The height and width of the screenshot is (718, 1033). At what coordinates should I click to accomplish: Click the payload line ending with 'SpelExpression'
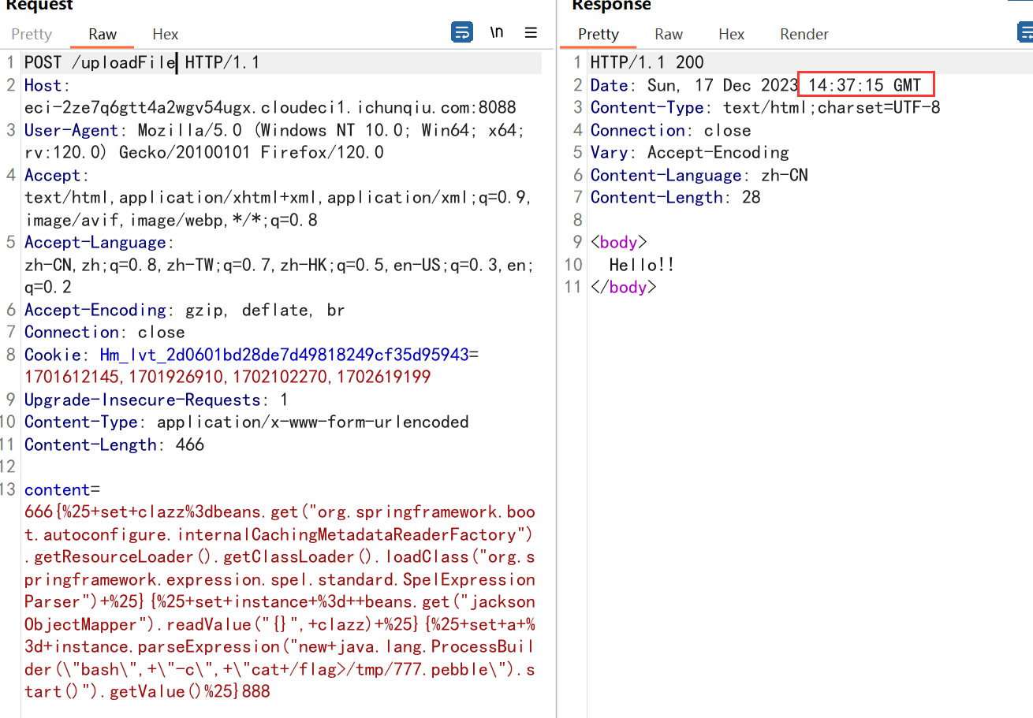[x=280, y=579]
